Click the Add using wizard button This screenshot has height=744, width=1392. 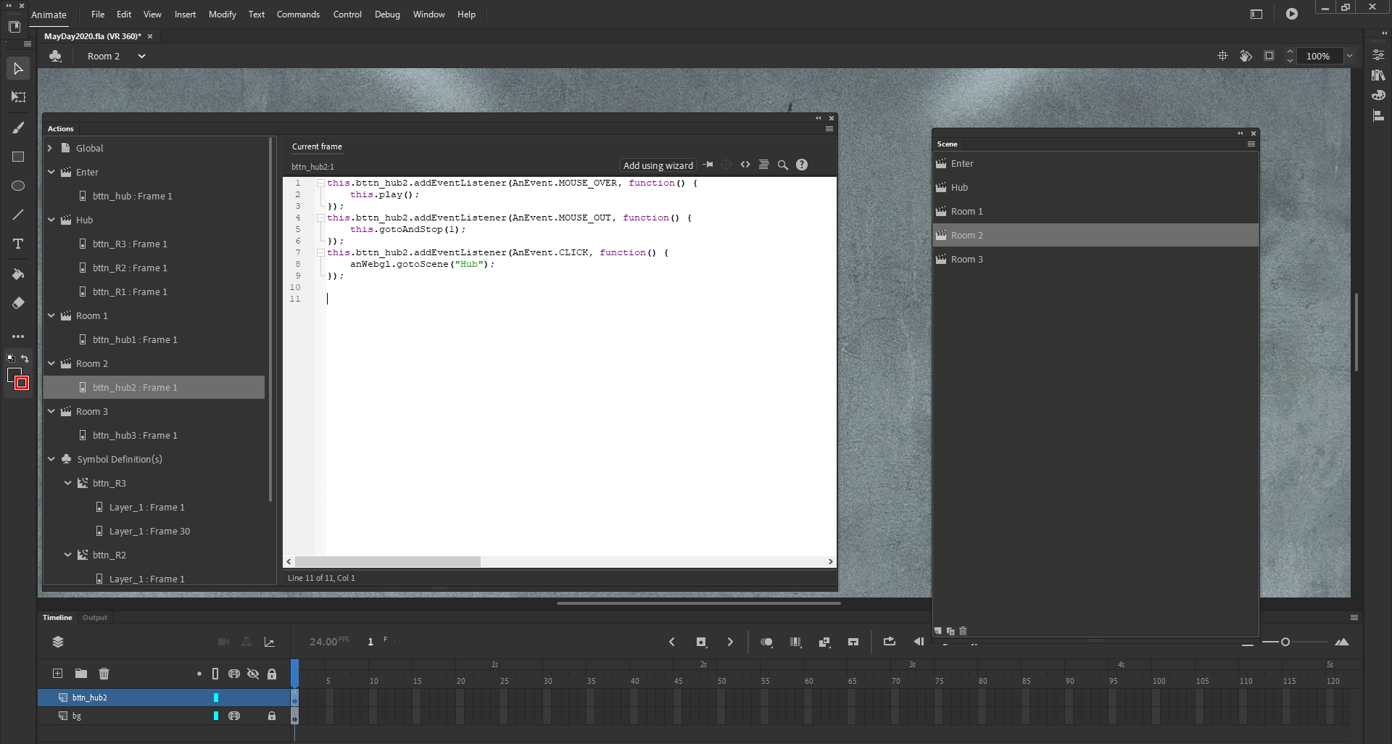click(657, 165)
